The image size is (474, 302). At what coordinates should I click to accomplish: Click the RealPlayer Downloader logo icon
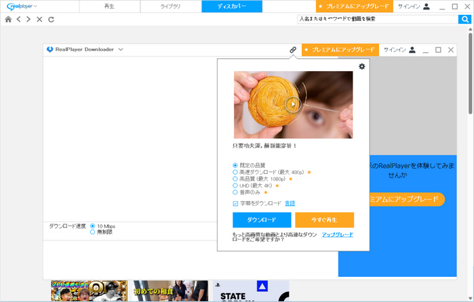click(x=50, y=49)
